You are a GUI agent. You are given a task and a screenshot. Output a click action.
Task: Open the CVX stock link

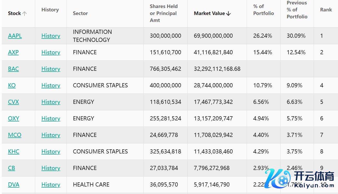[13, 102]
